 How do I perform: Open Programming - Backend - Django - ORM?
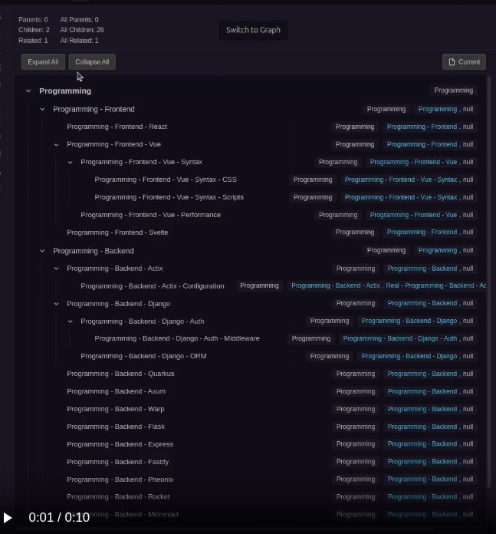[143, 356]
